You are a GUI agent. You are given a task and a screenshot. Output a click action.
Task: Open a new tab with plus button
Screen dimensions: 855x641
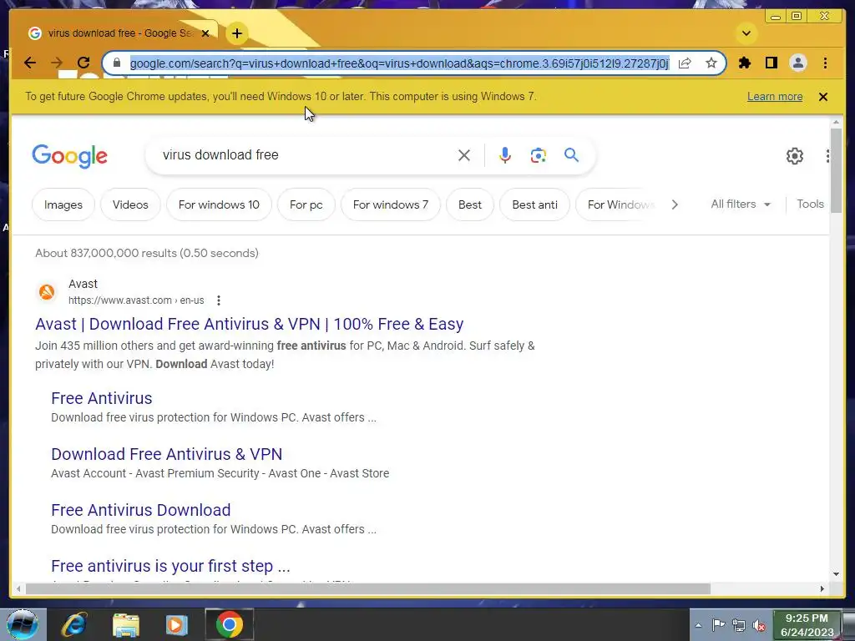[x=236, y=33]
